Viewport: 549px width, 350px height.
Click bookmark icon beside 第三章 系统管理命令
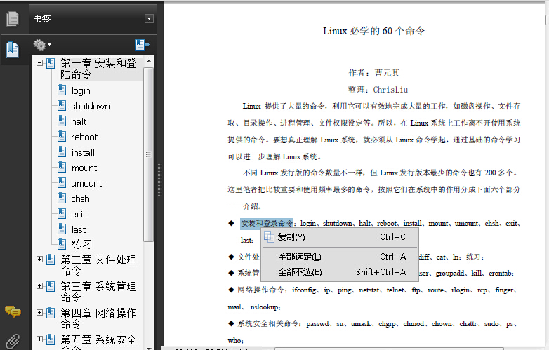[51, 286]
